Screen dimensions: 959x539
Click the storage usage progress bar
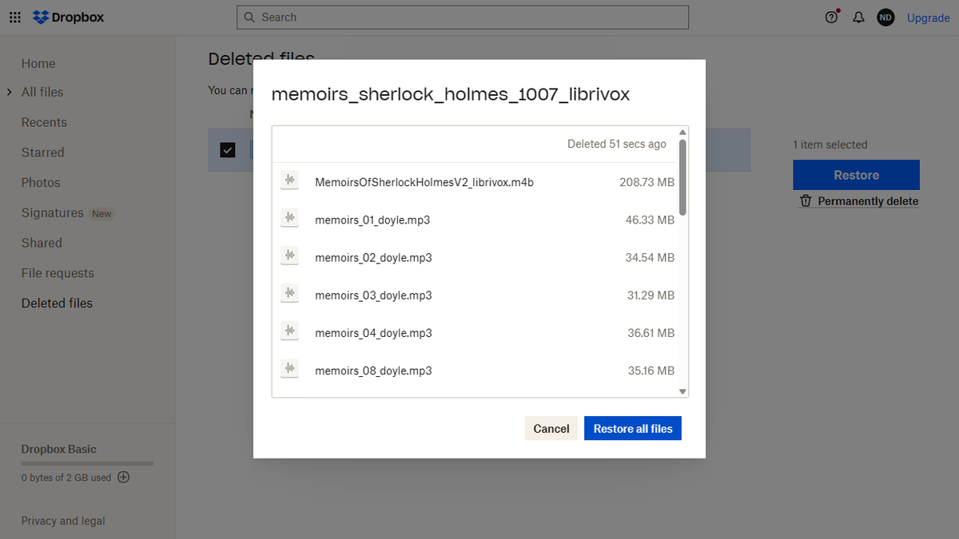[87, 462]
